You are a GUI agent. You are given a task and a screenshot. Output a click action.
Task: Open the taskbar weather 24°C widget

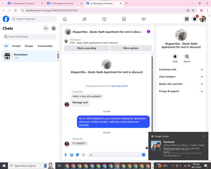pyautogui.click(x=162, y=166)
